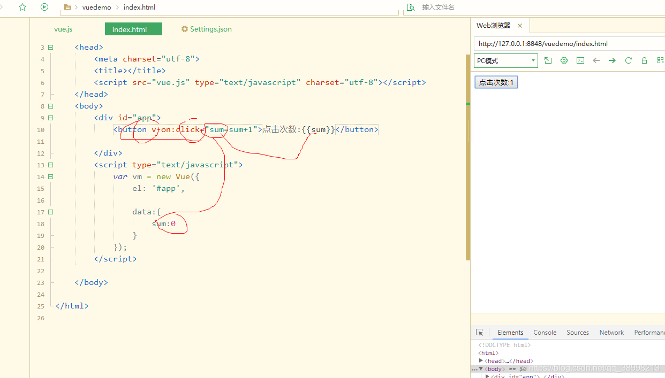Image resolution: width=665 pixels, height=378 pixels.
Task: Go back using the browser left arrow
Action: [596, 60]
